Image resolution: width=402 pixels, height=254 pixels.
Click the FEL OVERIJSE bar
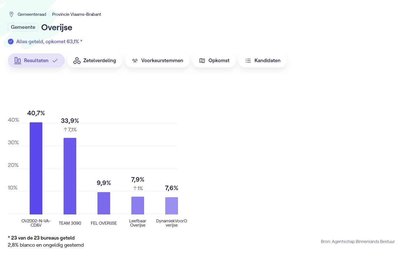pos(104,203)
